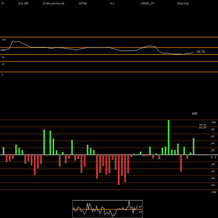
Task: Click the 54.76 RSI value label
Action: click(201, 51)
